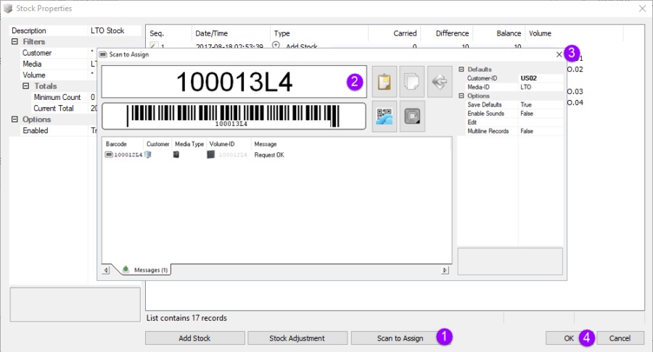653x352 pixels.
Task: Select the Media filter row
Action: pos(53,64)
